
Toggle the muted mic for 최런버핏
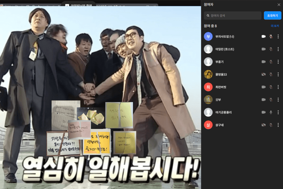271,87
